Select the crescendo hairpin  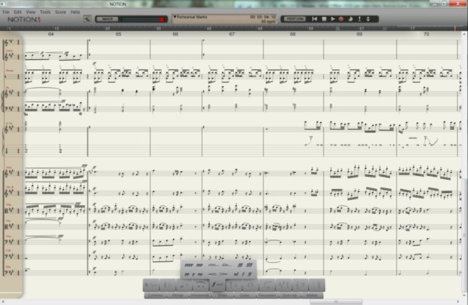[212, 274]
